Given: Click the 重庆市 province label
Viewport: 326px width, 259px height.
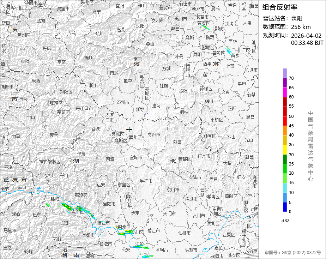Looking at the screenshot, I should tap(15, 180).
